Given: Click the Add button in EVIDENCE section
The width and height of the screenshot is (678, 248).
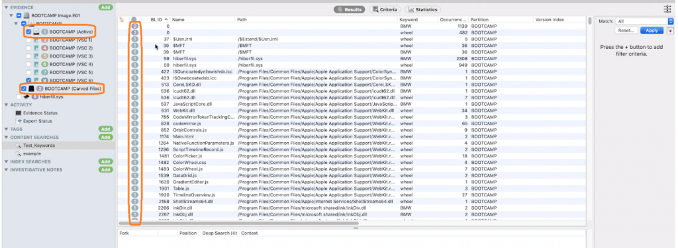Looking at the screenshot, I should tap(105, 7).
